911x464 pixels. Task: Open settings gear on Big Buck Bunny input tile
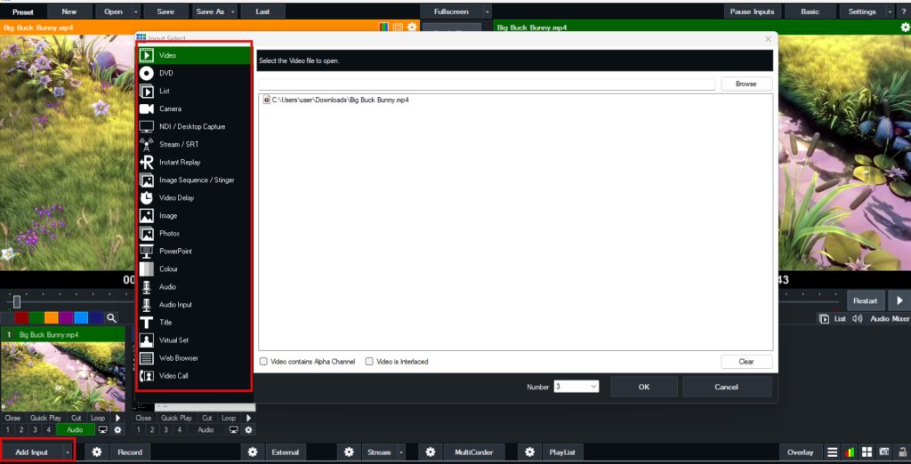tap(118, 429)
